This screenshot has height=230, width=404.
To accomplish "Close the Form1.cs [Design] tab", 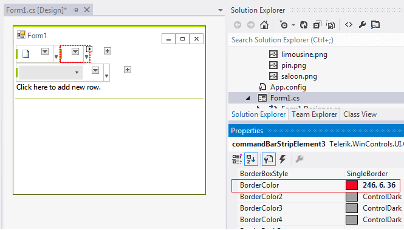I will 87,10.
